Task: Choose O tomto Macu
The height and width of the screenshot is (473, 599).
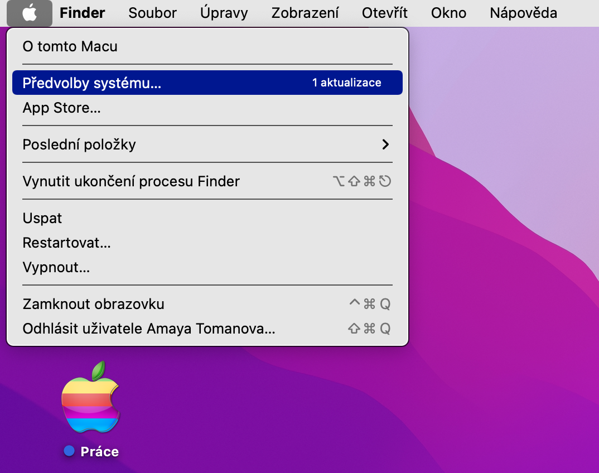Action: coord(207,46)
